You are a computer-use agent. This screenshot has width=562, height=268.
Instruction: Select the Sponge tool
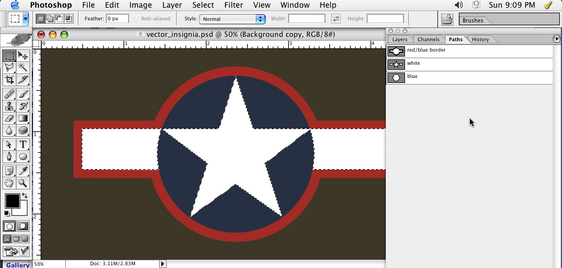click(x=23, y=130)
